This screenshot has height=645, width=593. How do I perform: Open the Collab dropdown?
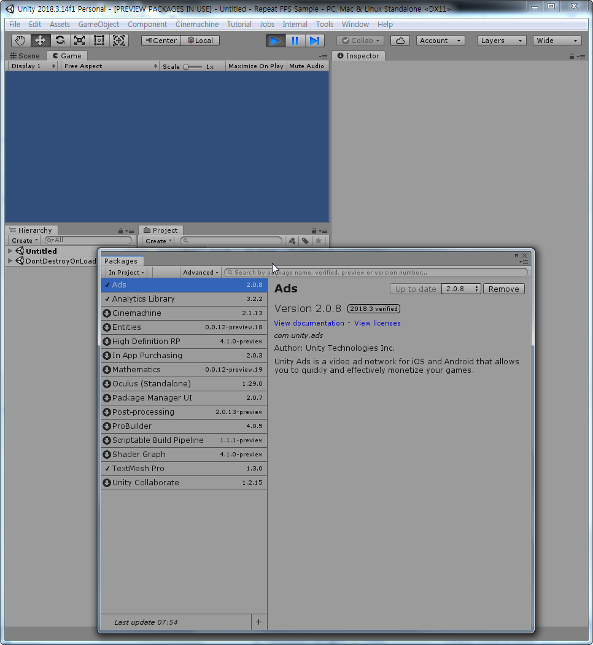coord(360,41)
